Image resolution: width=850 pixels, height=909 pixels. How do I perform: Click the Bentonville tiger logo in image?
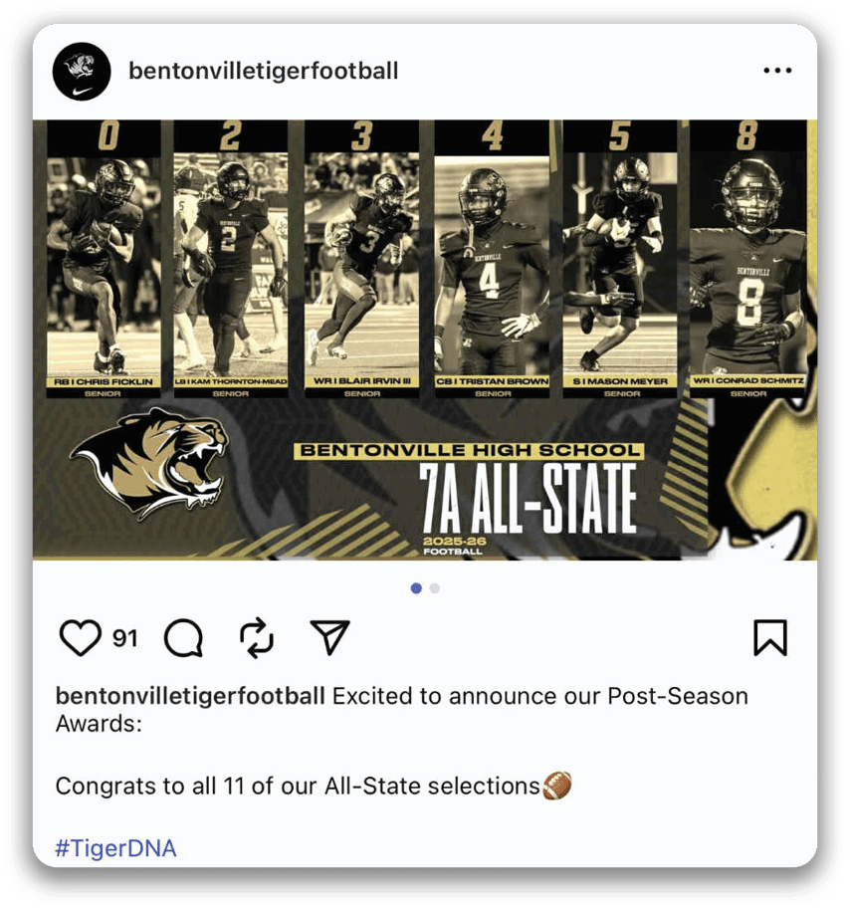pos(151,462)
